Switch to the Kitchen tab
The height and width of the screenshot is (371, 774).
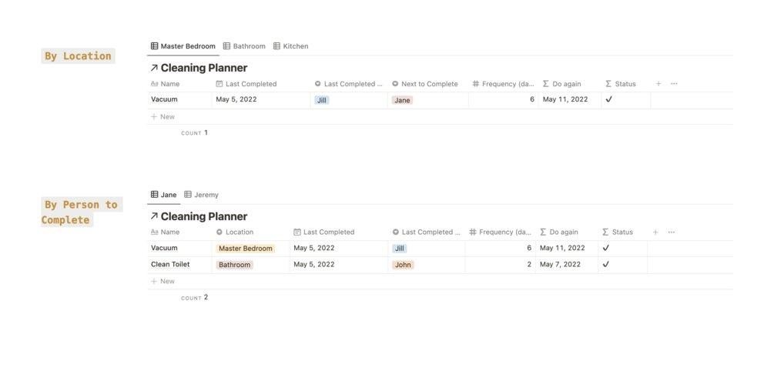click(290, 46)
